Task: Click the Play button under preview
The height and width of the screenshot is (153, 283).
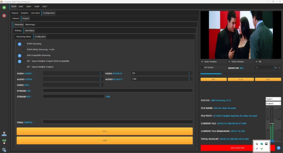Action: pos(214,79)
